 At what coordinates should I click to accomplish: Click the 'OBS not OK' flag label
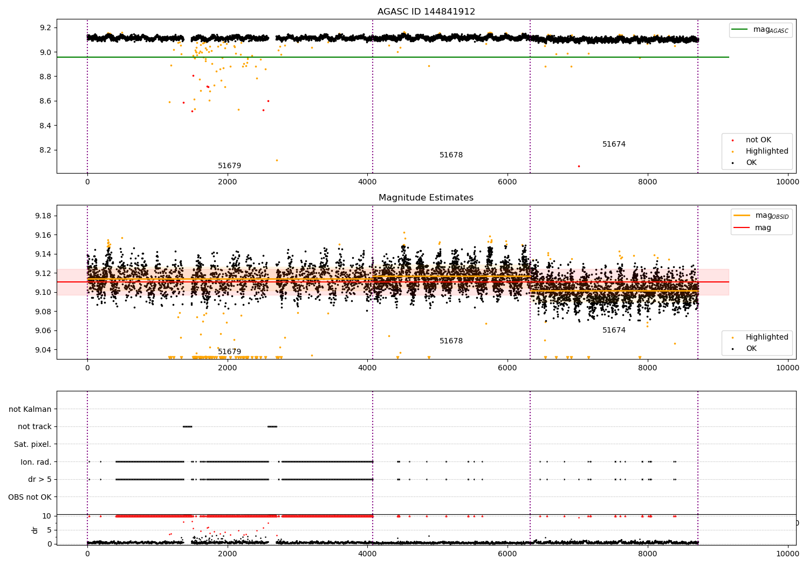(30, 498)
